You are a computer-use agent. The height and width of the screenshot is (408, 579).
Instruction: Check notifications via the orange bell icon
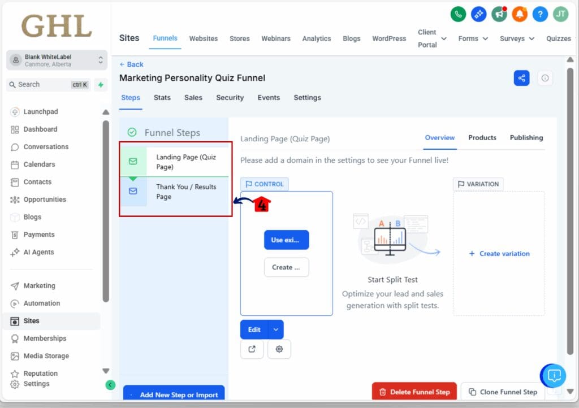[520, 14]
